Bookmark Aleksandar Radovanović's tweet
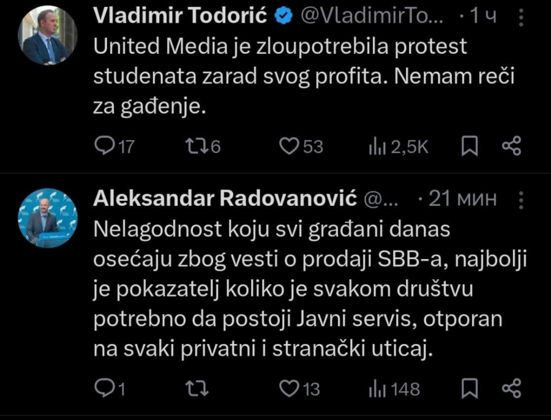 (468, 388)
